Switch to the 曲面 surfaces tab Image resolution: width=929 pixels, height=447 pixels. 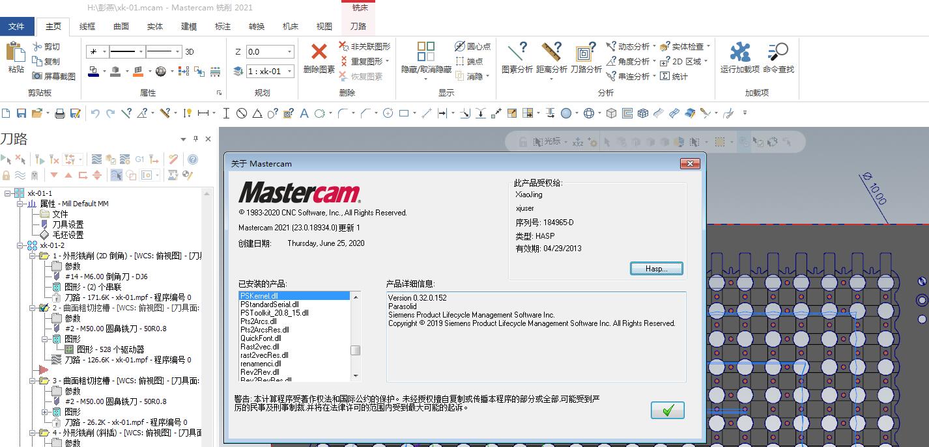121,26
